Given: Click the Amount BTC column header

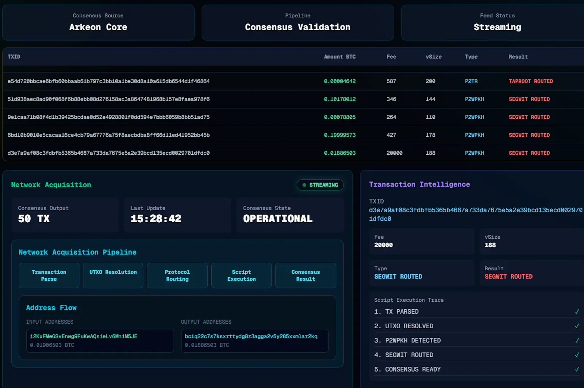Looking at the screenshot, I should coord(340,57).
